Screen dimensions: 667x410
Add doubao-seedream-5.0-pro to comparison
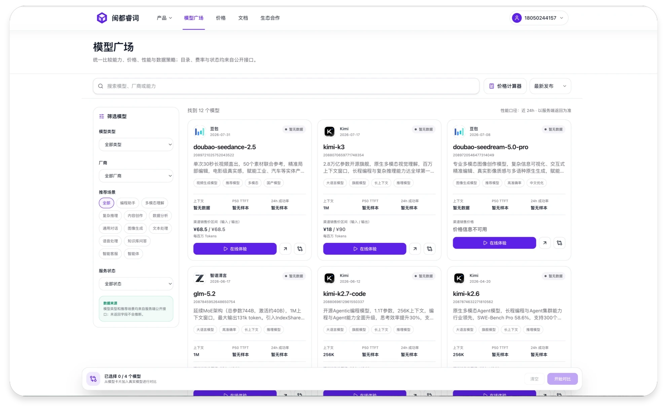(x=559, y=243)
